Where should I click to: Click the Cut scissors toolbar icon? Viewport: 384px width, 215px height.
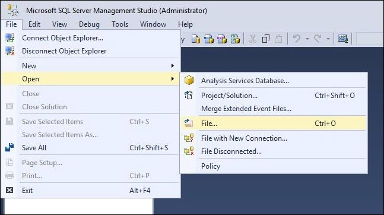[252, 39]
